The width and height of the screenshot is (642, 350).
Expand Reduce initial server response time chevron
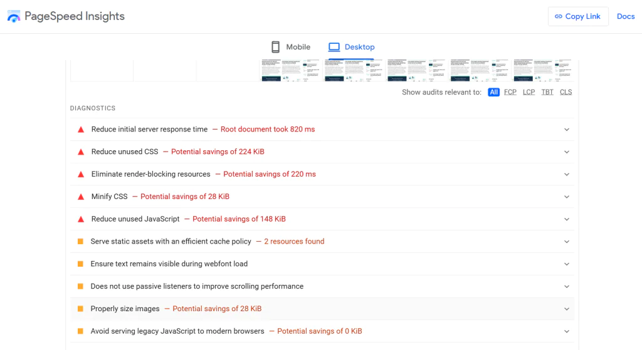click(567, 130)
